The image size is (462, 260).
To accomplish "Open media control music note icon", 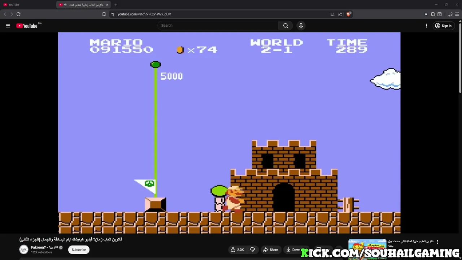I will tap(450, 14).
